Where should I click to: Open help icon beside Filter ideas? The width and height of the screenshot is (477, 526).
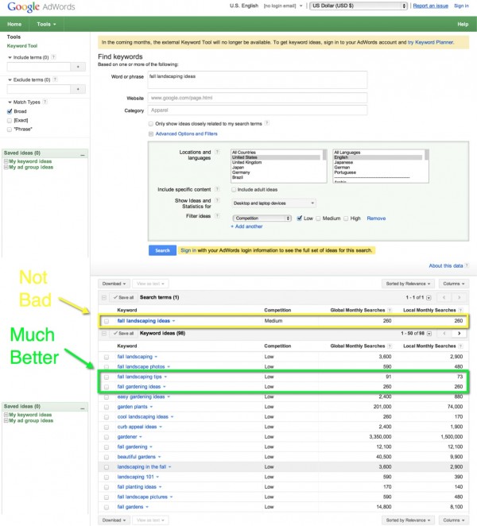(217, 216)
